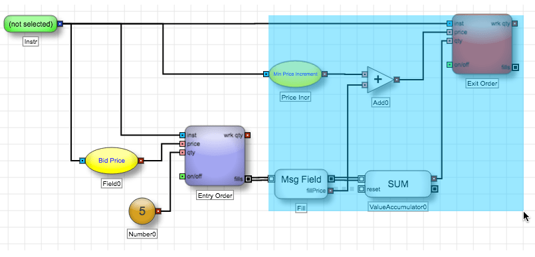Click the Bid Price block's red output port
Viewport: 535px width, 257px height.
(x=141, y=160)
